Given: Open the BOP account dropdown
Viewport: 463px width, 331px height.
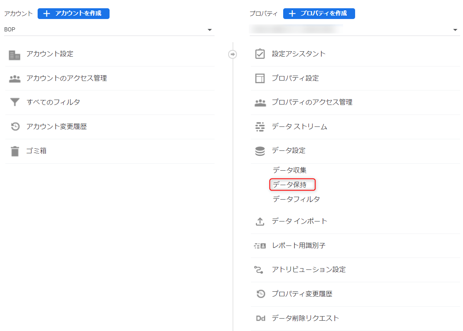Looking at the screenshot, I should click(x=109, y=29).
